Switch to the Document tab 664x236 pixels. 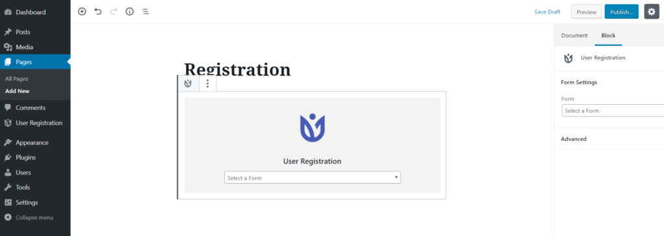click(575, 36)
